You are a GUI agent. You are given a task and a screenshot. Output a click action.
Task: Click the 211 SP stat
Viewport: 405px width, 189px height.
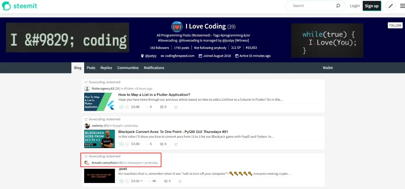click(236, 48)
